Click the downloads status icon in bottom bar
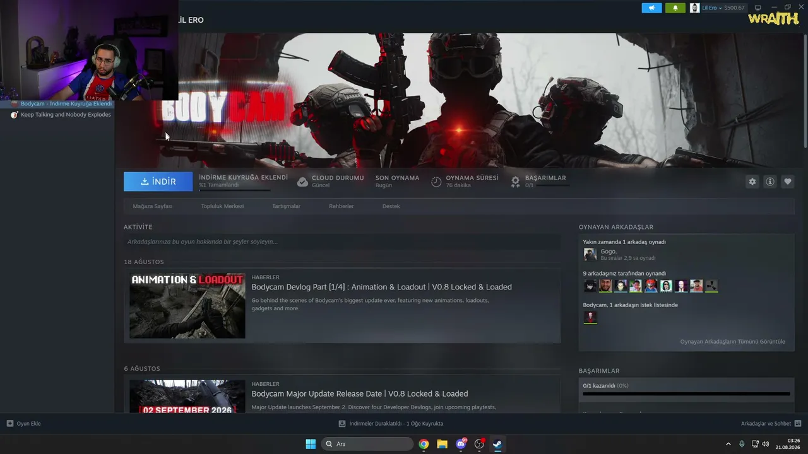 342,424
